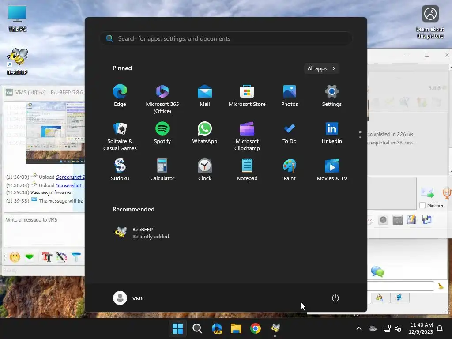Click the screenshot thumbnail in VM5 chat
Screen dimensions: 452x339
55,132
